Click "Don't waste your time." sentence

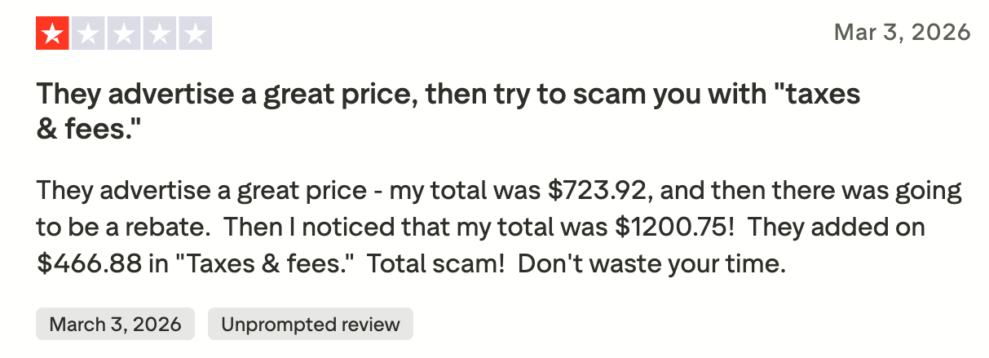[651, 264]
